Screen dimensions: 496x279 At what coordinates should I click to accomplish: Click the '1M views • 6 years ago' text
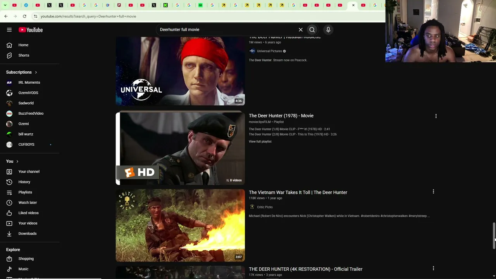[x=265, y=42]
